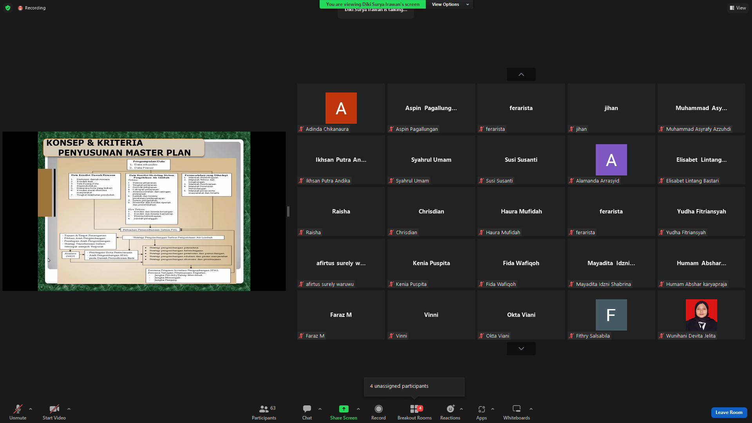Click the Recording indicator
This screenshot has height=423, width=752.
point(32,8)
